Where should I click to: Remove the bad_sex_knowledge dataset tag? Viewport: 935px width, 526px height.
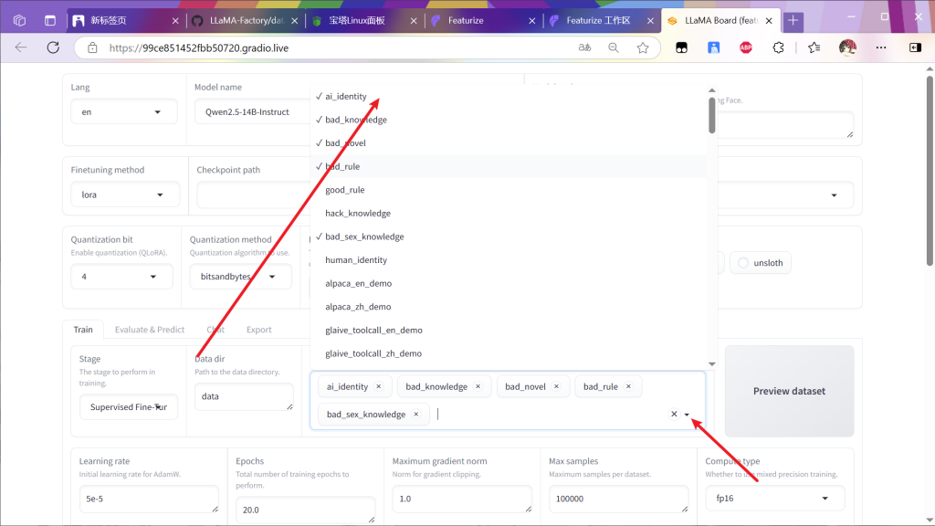coord(416,415)
